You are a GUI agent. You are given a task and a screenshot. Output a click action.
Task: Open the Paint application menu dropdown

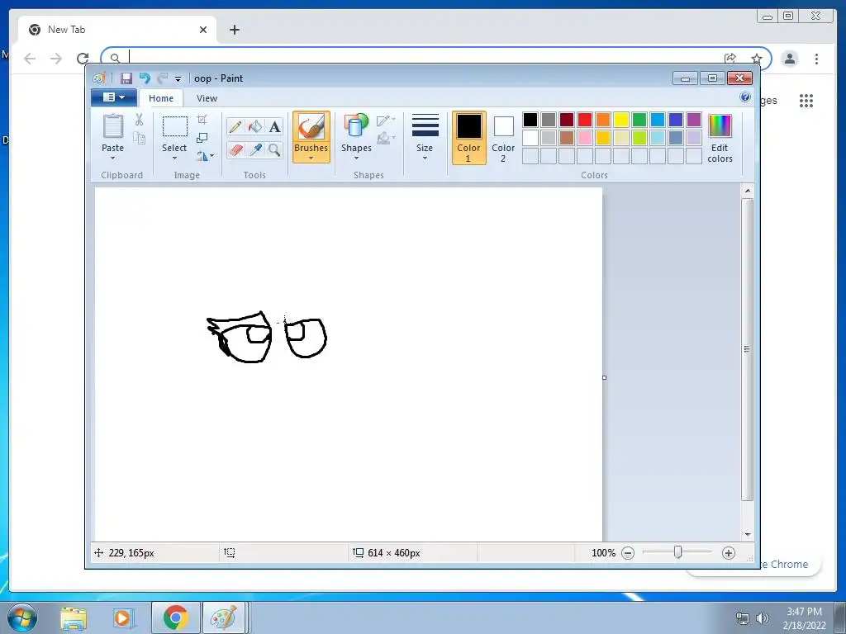coord(113,97)
